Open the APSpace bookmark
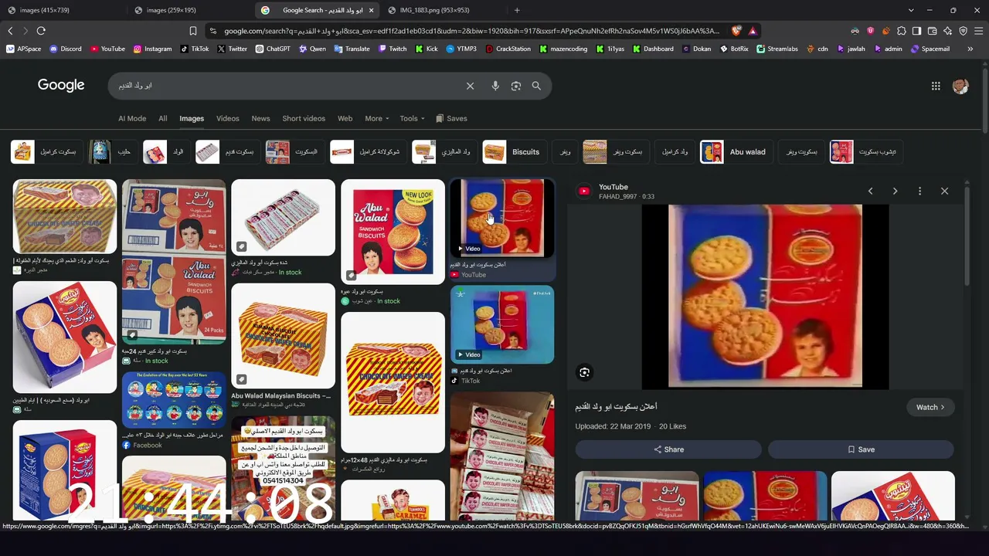The height and width of the screenshot is (556, 989). 23,49
